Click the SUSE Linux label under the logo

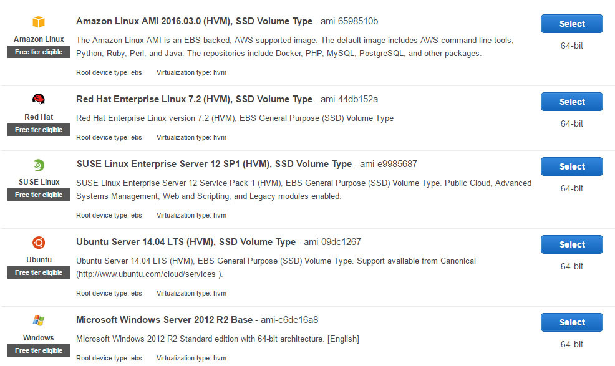39,182
